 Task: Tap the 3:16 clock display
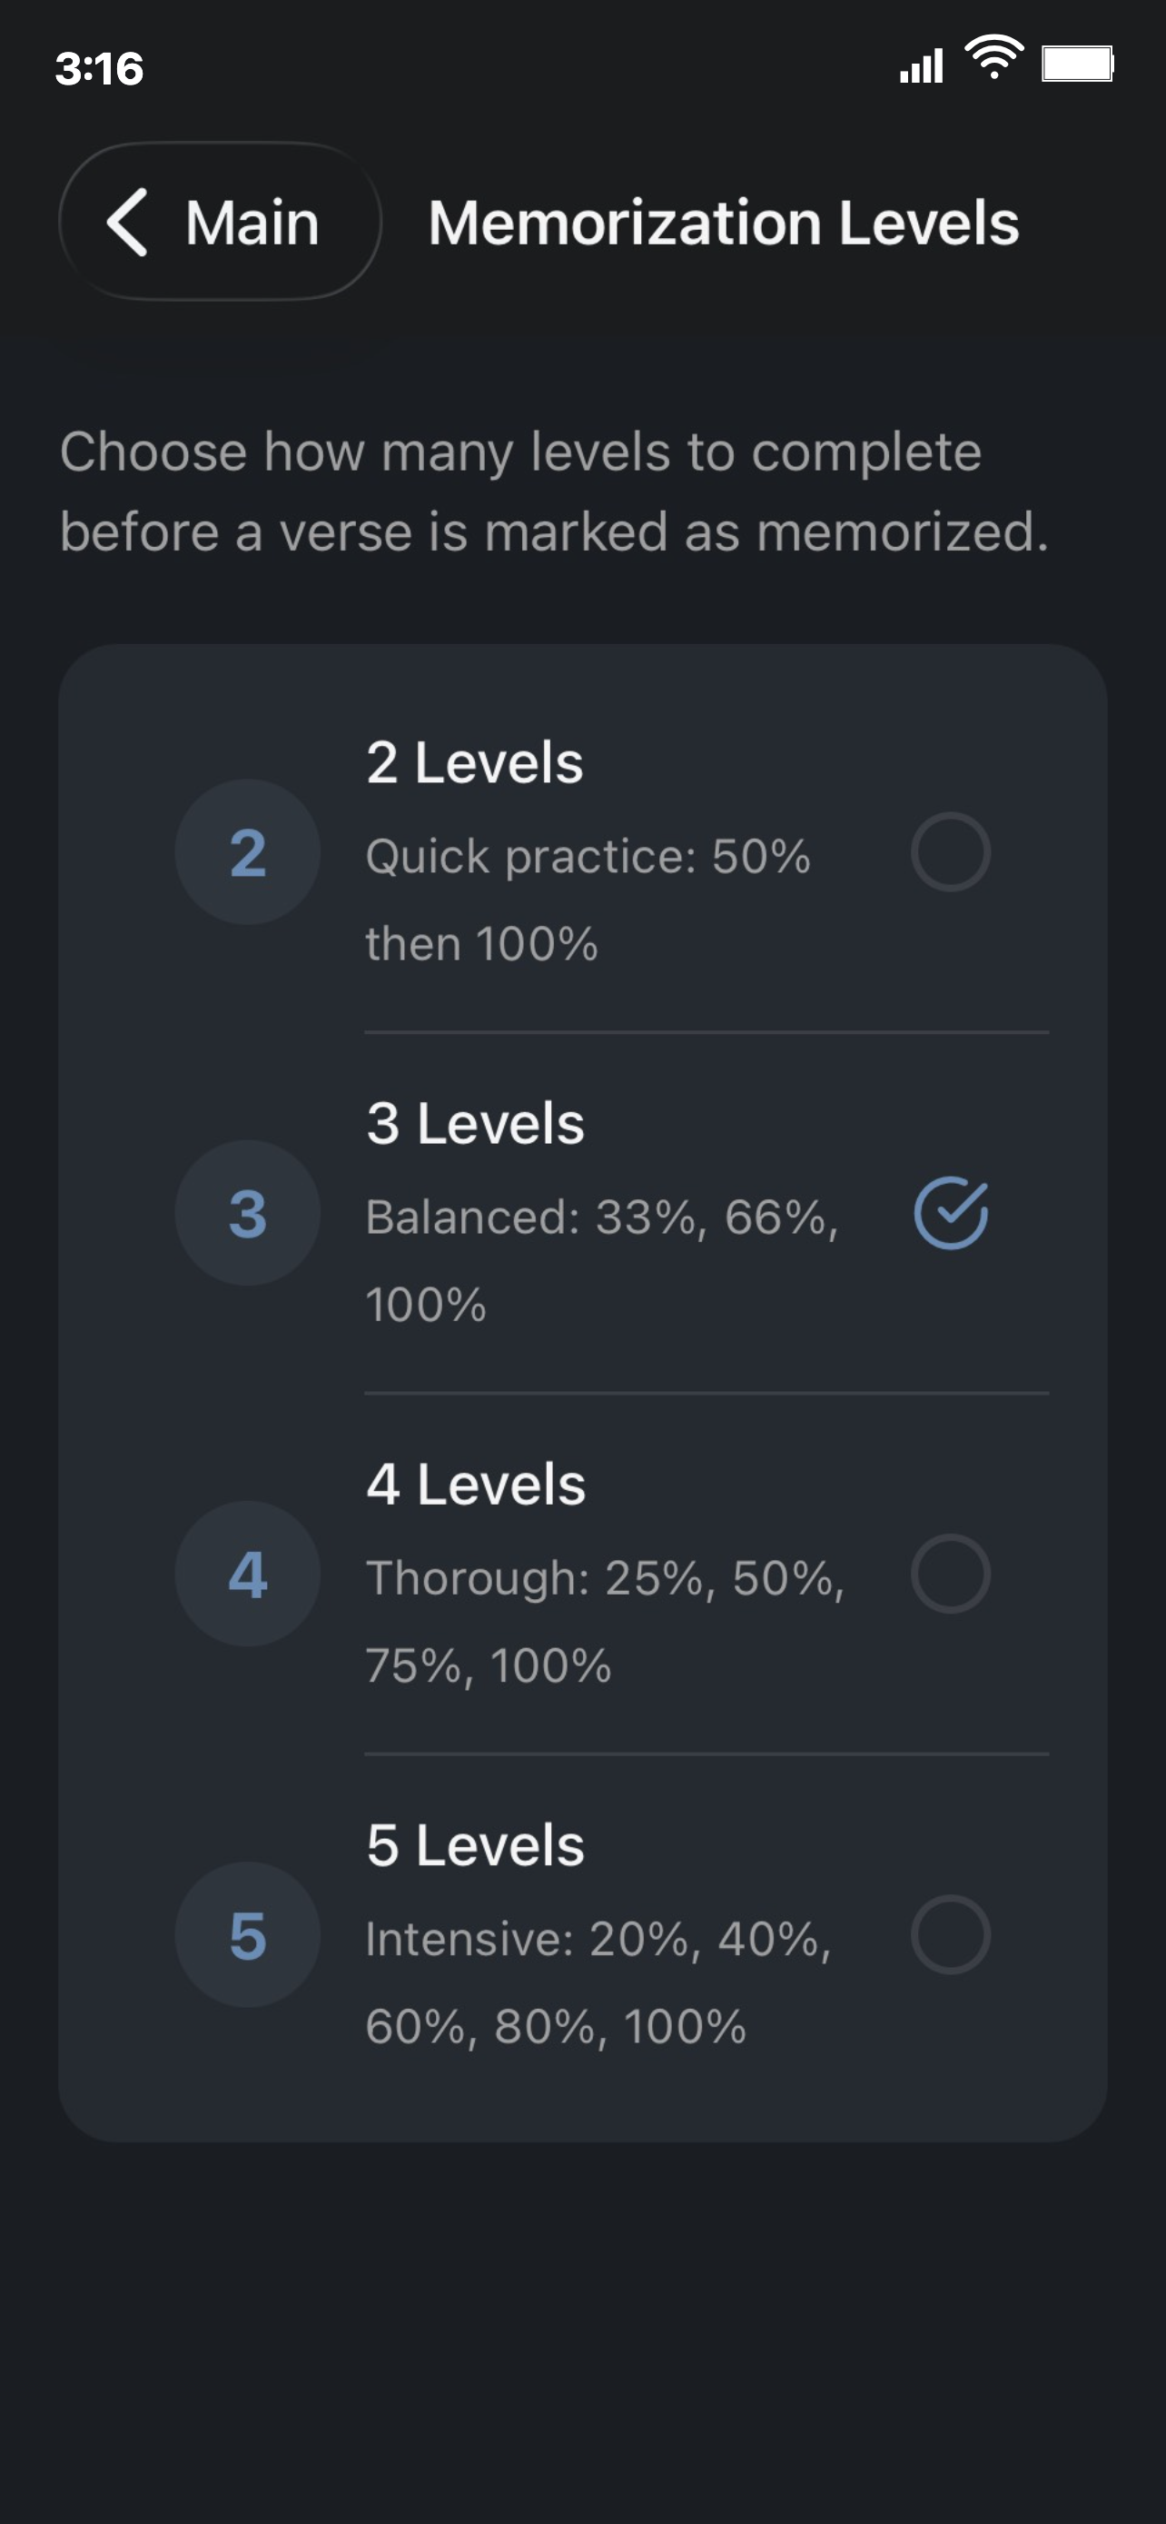pos(99,66)
